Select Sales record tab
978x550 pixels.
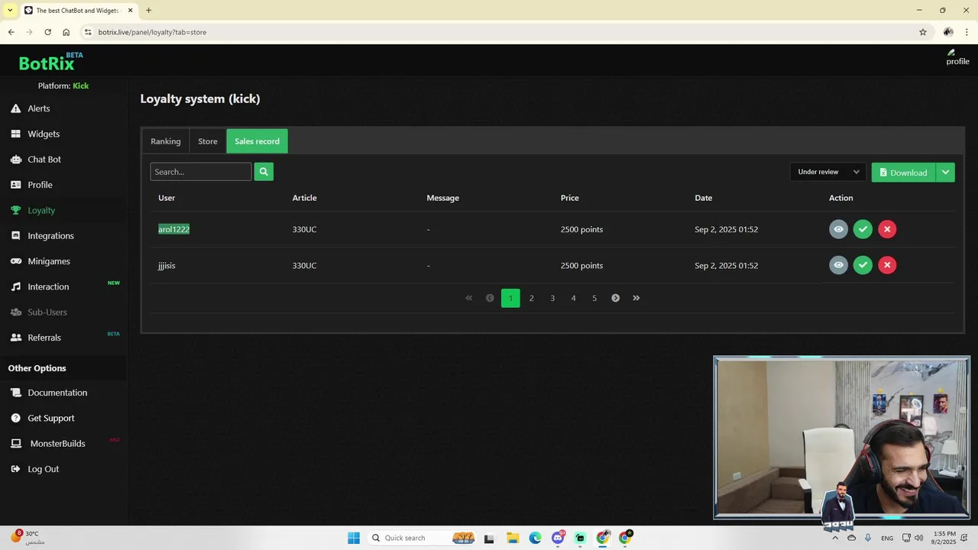point(257,141)
